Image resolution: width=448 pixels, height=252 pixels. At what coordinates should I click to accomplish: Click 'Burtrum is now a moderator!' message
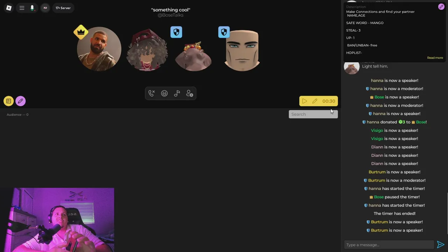(x=394, y=180)
